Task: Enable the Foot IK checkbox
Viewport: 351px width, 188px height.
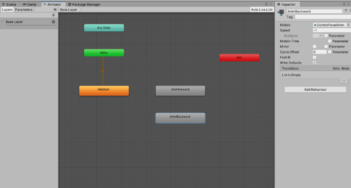Action: (x=315, y=57)
